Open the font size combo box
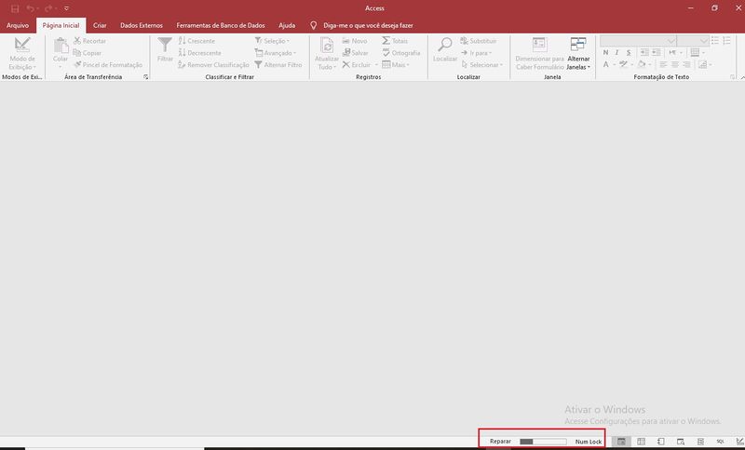745x450 pixels. pyautogui.click(x=693, y=41)
